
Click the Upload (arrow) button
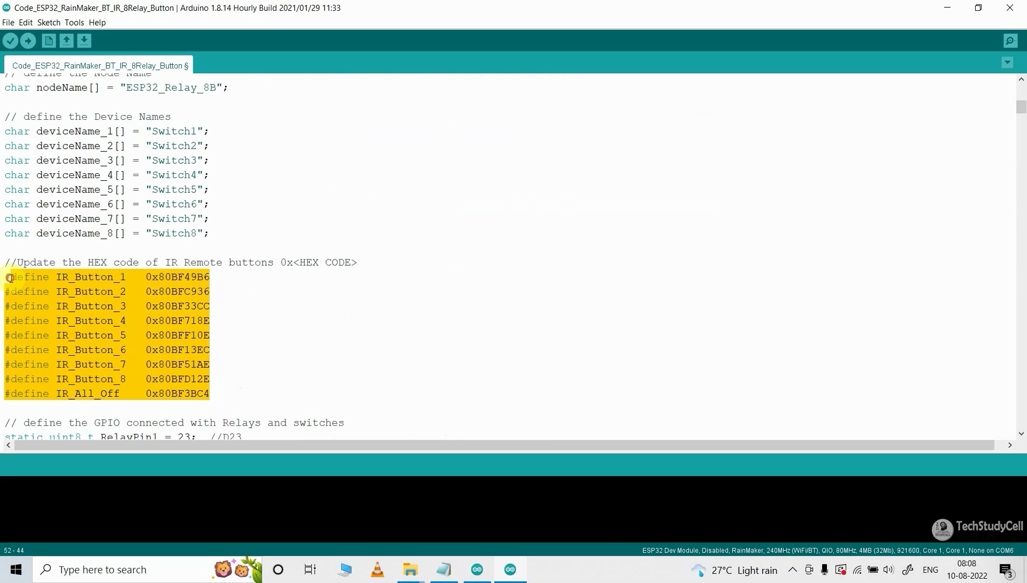click(27, 40)
